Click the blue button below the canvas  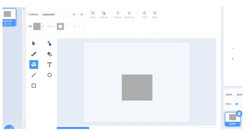tap(73, 128)
